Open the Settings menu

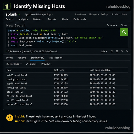point(105,14)
